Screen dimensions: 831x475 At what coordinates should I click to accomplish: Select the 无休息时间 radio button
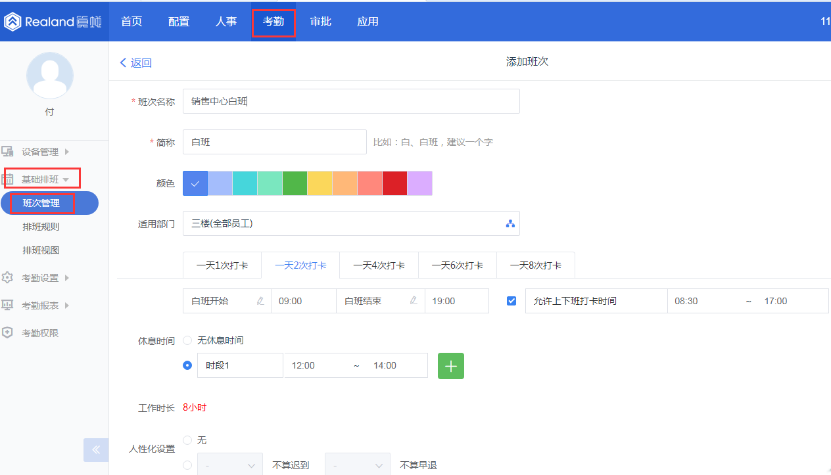pyautogui.click(x=187, y=340)
